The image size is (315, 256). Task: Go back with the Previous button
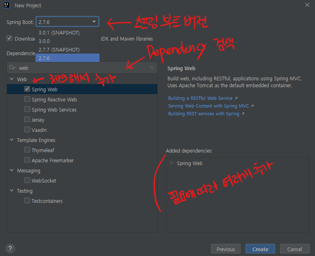click(226, 249)
